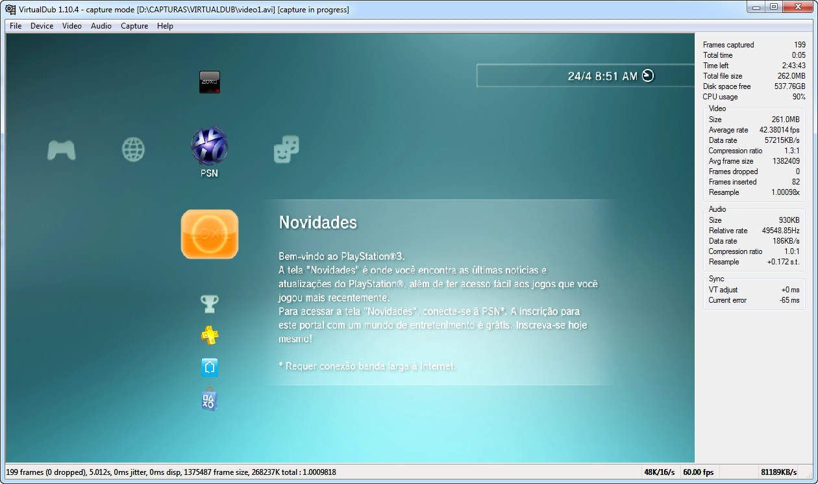Select the Trophy icon
Viewport: 818px width, 484px height.
(x=209, y=303)
